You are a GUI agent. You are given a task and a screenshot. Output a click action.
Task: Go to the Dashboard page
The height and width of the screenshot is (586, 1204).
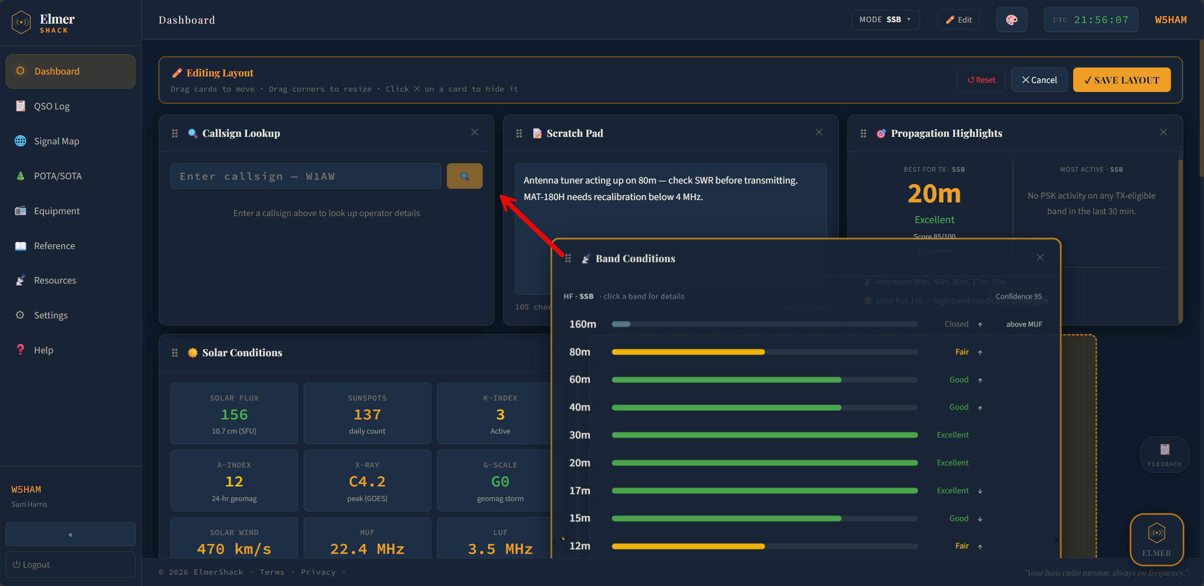[70, 71]
